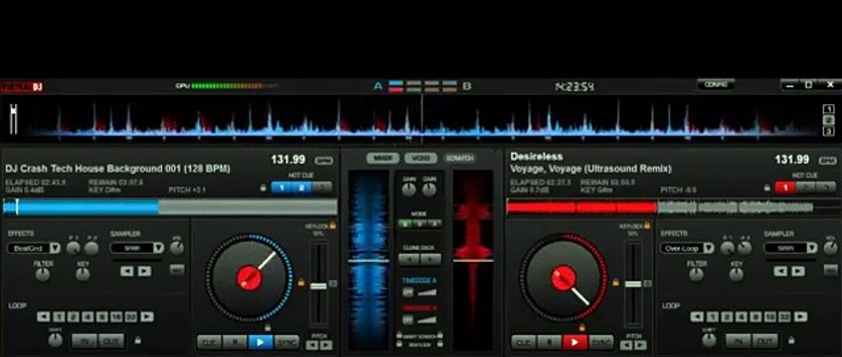Trigger the red hot cue 1 on right deck
Image resolution: width=842 pixels, height=357 pixels.
[785, 187]
